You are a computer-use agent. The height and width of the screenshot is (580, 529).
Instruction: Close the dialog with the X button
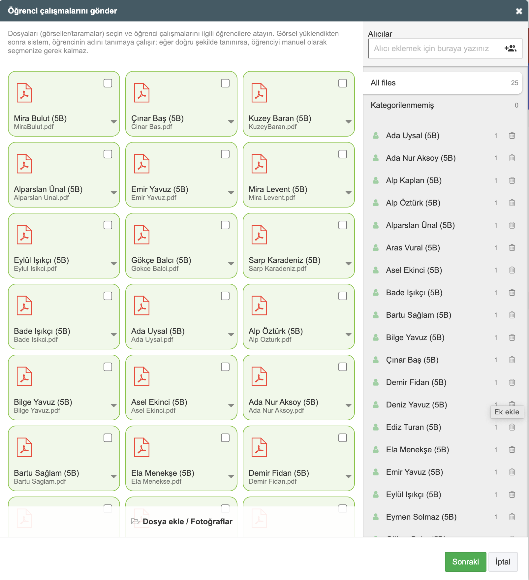pyautogui.click(x=519, y=11)
